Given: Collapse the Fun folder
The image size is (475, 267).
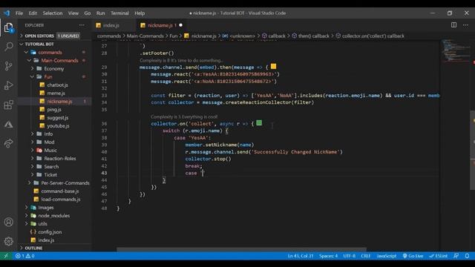Looking at the screenshot, I should (x=54, y=76).
